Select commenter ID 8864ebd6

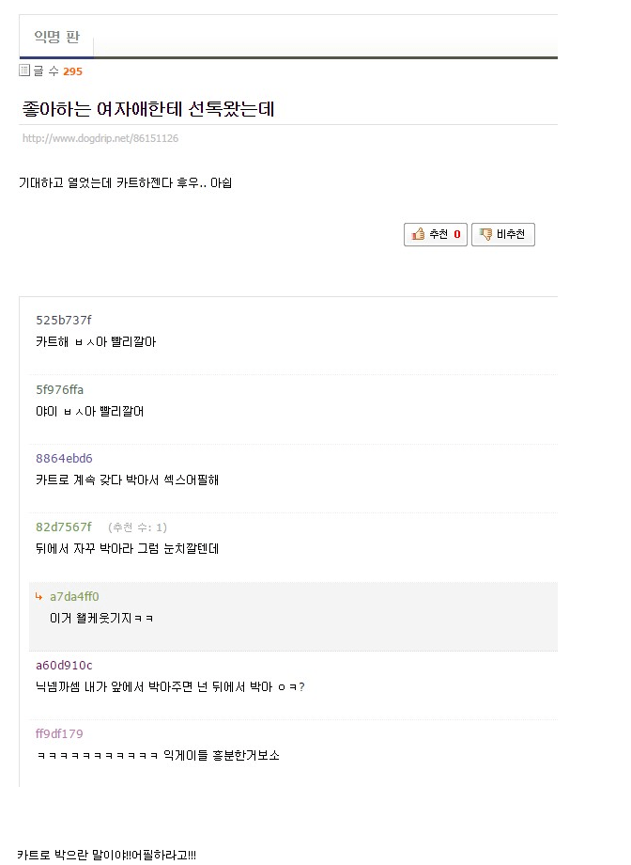(x=64, y=458)
